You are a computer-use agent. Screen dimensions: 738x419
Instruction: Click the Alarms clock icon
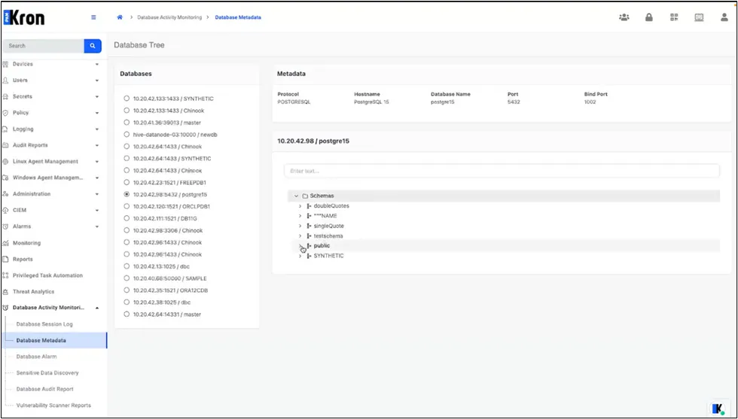[6, 226]
